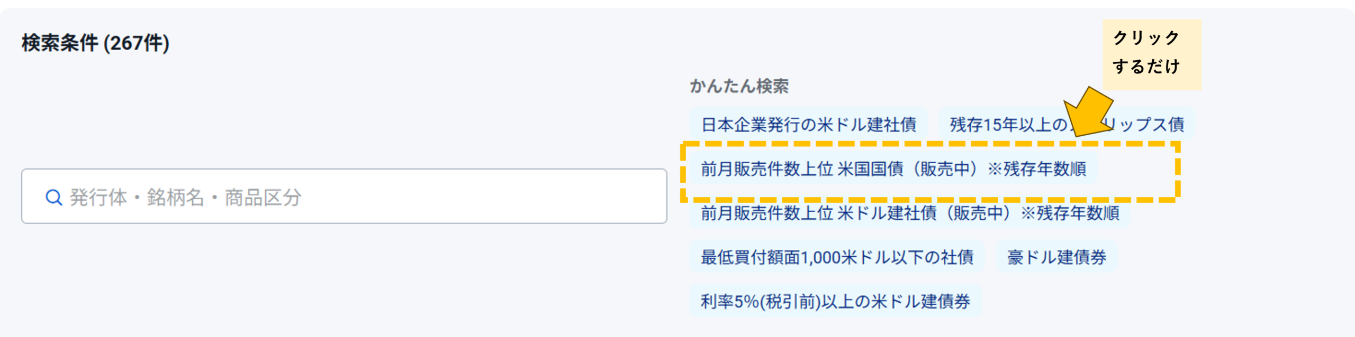Click the クリックするだけ callout note
The height and width of the screenshot is (337, 1355).
pos(1152,54)
